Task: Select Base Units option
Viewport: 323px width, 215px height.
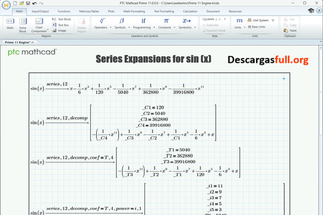Action: (257, 27)
